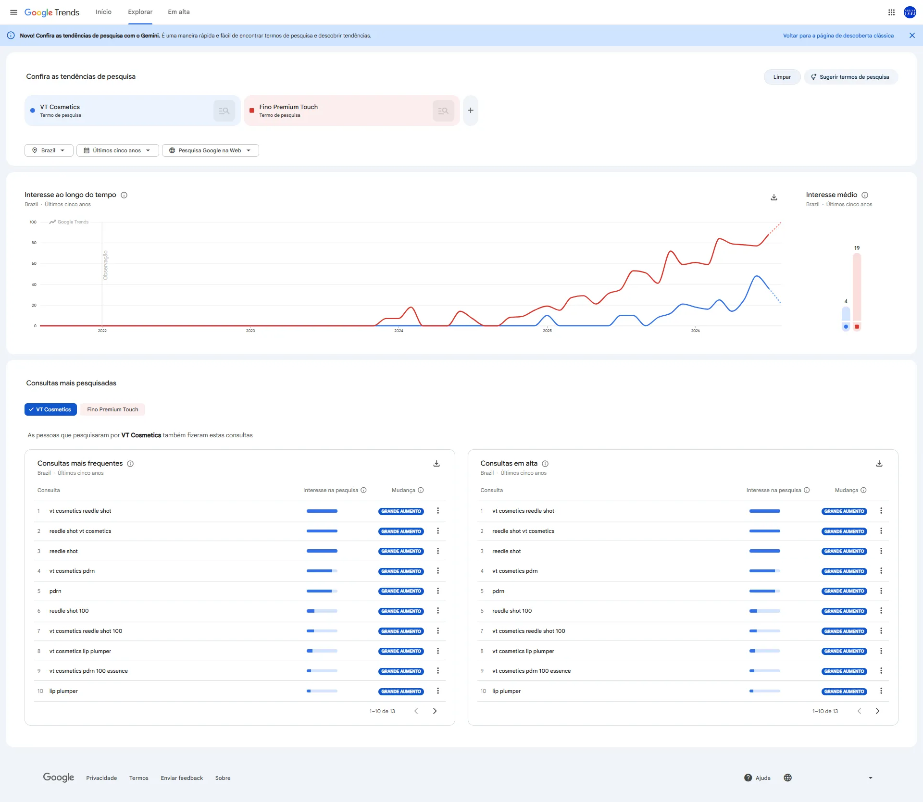The width and height of the screenshot is (923, 802).
Task: Open options for rising query vt cosmetics pdrn
Action: click(881, 571)
